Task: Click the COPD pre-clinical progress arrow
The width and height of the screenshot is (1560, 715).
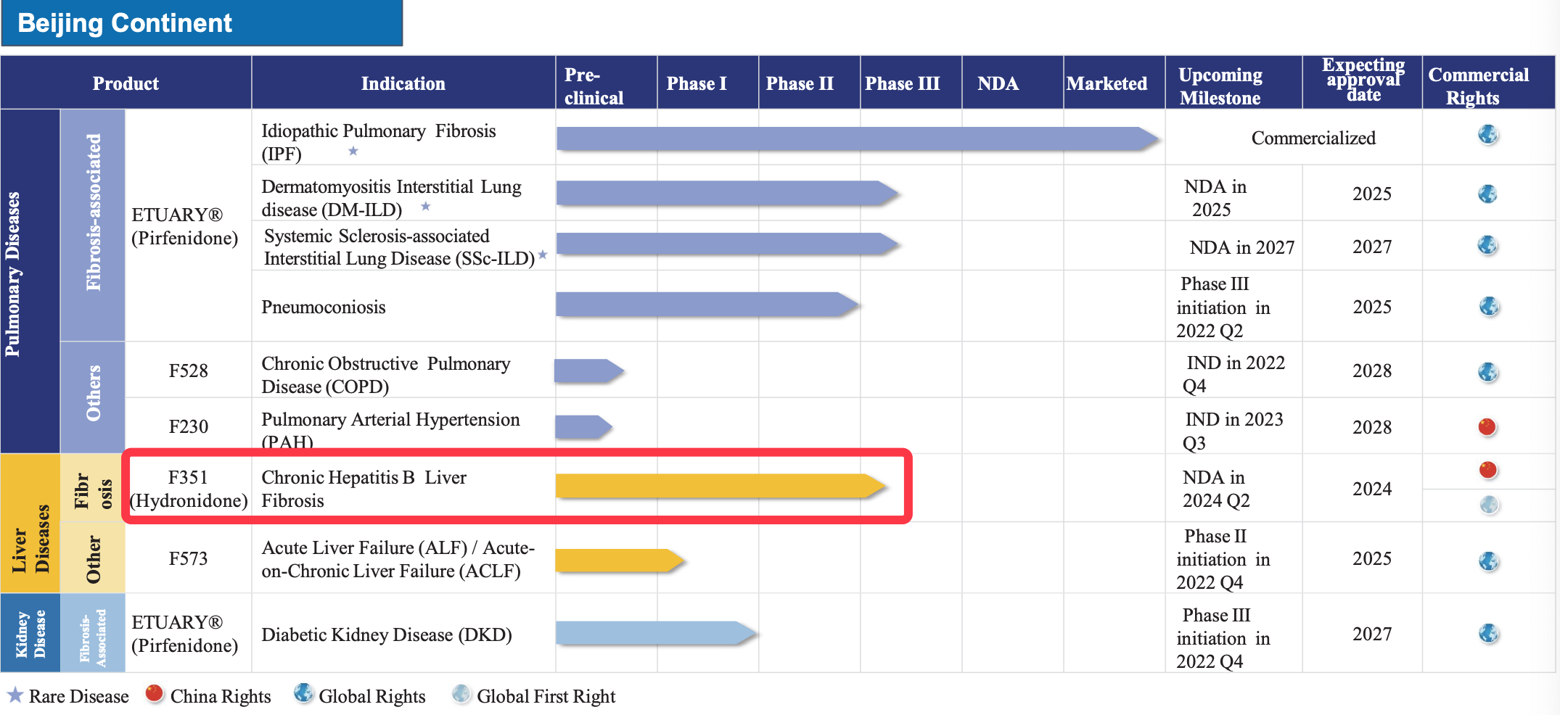Action: 589,371
